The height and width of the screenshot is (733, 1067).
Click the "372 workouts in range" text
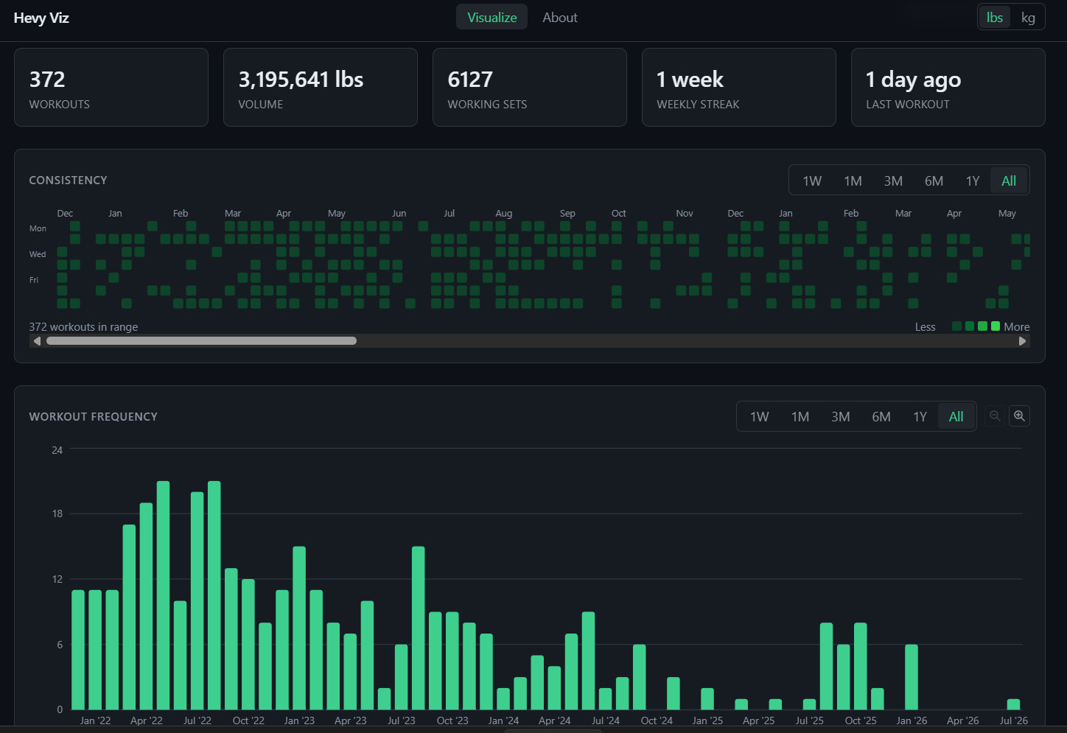click(83, 327)
